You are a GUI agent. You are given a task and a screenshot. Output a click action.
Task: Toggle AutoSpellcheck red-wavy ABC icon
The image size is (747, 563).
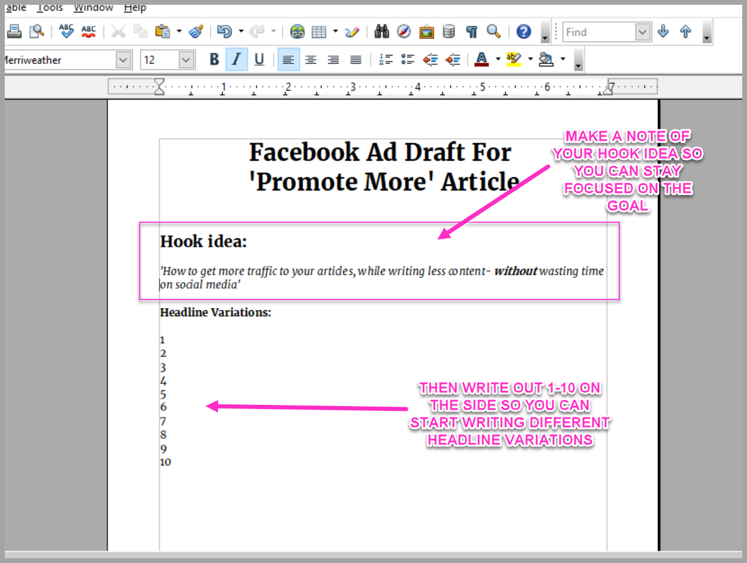point(89,32)
